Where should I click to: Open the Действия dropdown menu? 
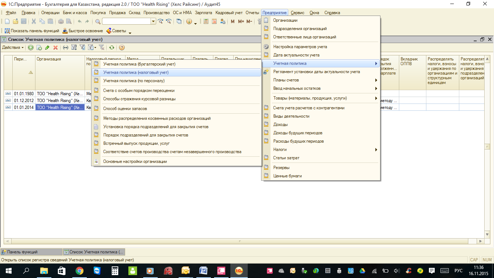pos(13,47)
